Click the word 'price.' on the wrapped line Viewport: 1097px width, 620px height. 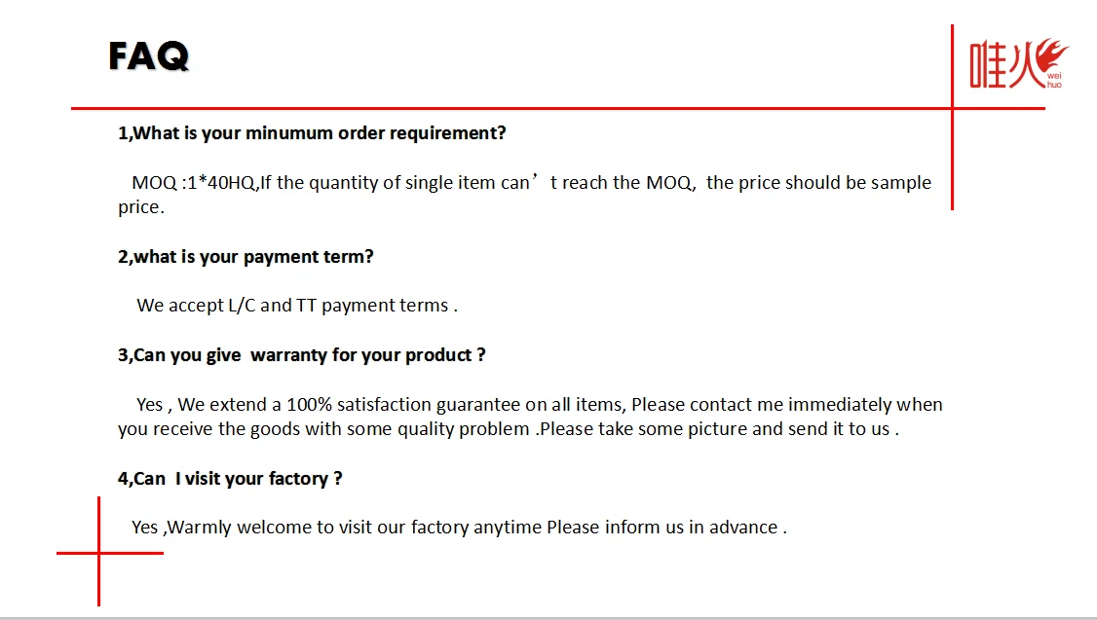click(x=141, y=207)
